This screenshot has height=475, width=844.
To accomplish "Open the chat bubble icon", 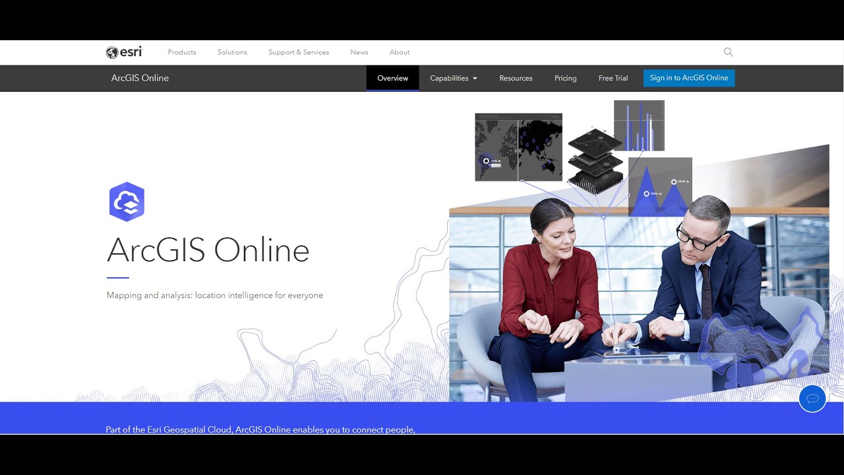I will (812, 398).
